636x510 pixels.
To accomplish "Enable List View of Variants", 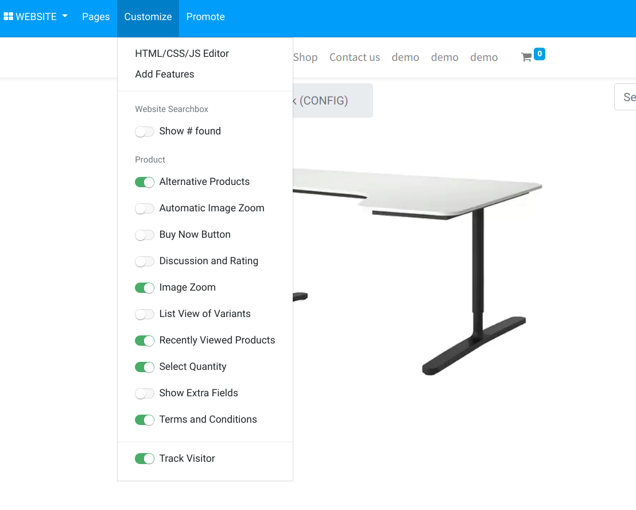I will coord(145,314).
